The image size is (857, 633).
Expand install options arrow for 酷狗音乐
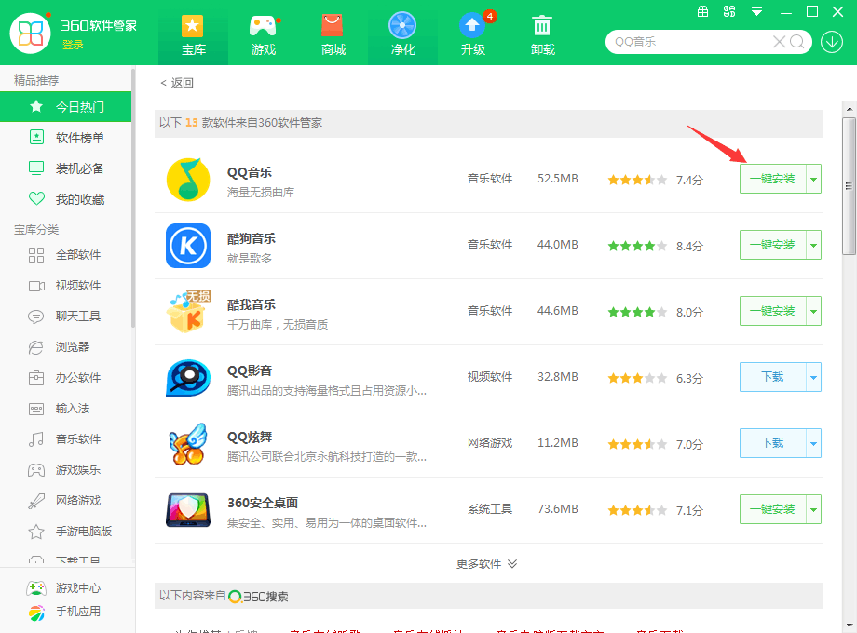click(x=814, y=245)
